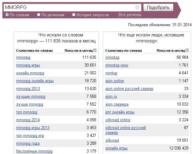Viewport: 193px width, 154px height.
Task: Open the 'лучшие mmorpg' link
Action: (31, 97)
